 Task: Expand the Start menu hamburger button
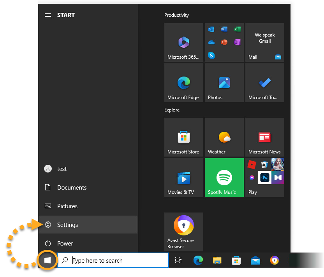(x=48, y=15)
